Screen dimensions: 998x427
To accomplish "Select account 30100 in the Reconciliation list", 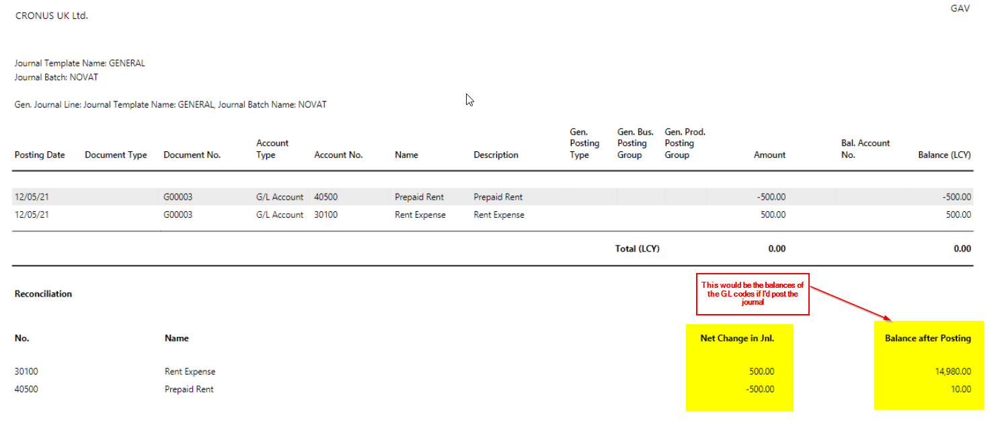I will [27, 371].
